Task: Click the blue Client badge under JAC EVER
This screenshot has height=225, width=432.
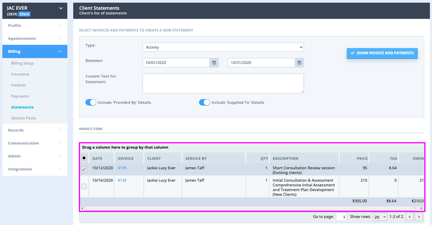Action: click(24, 14)
